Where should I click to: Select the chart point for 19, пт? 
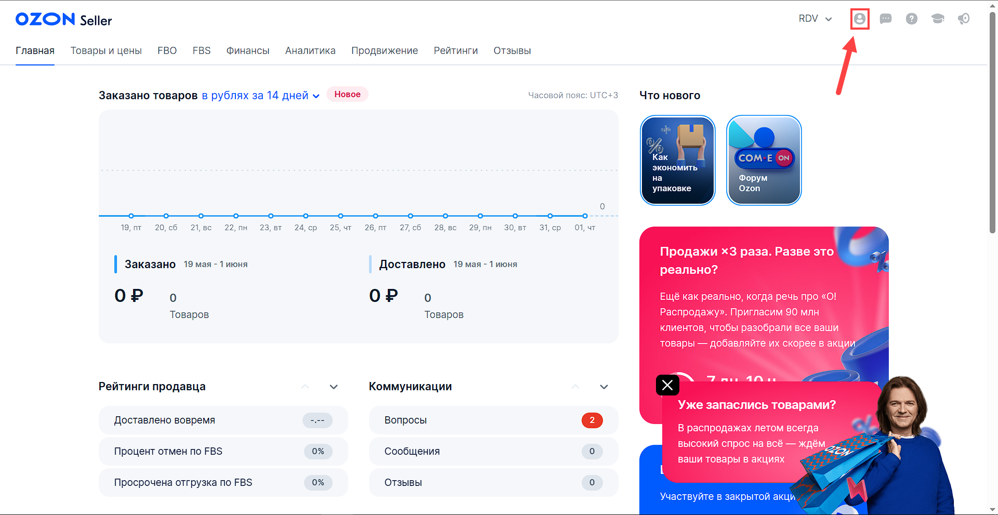pos(131,216)
